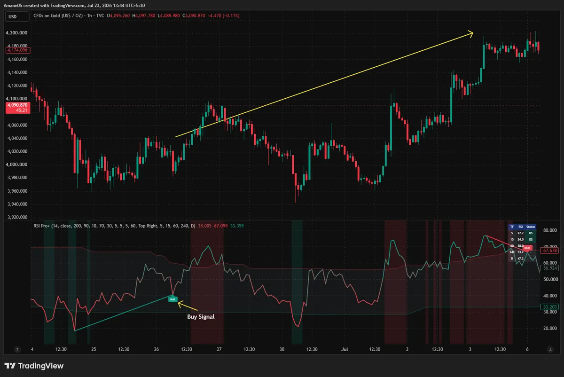Image resolution: width=564 pixels, height=377 pixels.
Task: Click the Jul label on time axis
Action: tap(345, 349)
